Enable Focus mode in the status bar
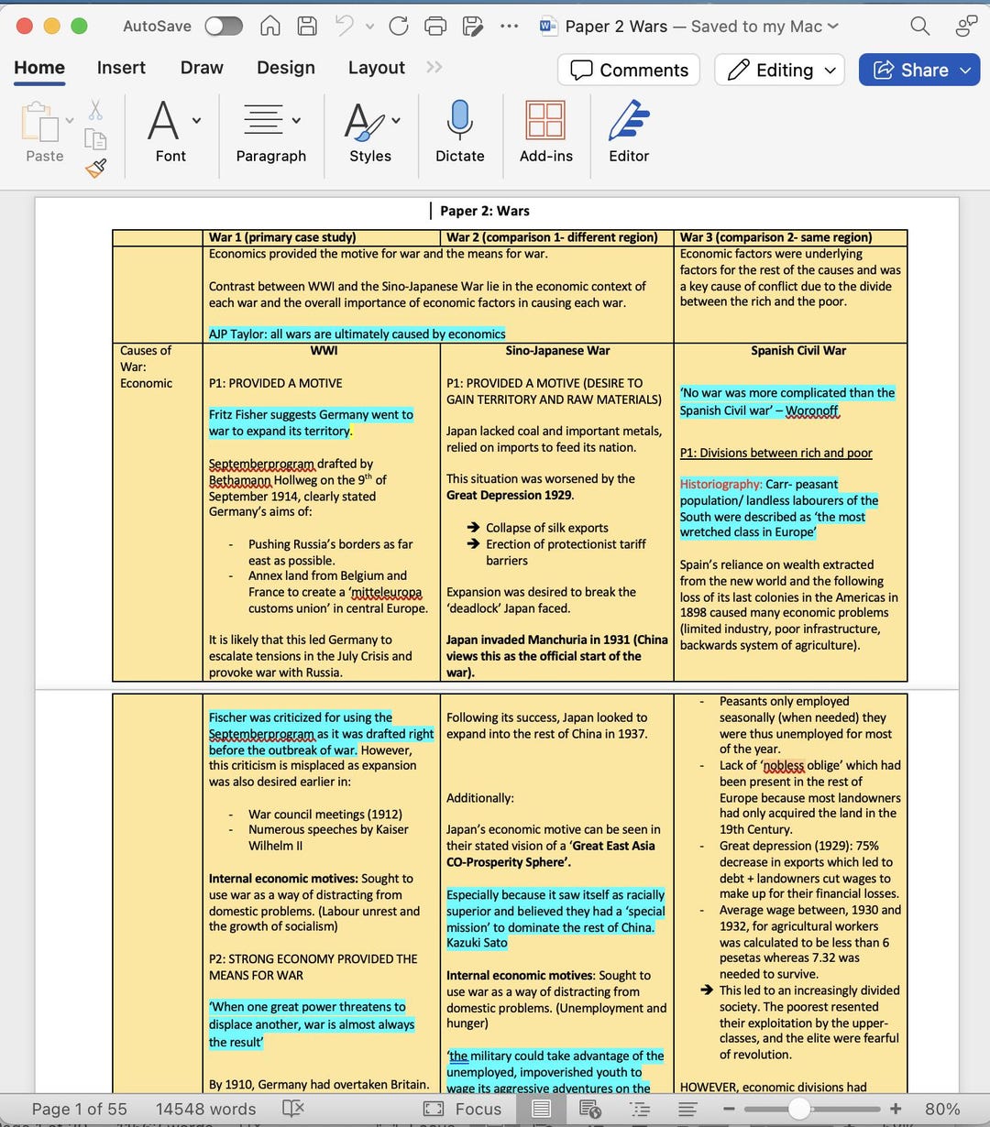 point(463,1109)
